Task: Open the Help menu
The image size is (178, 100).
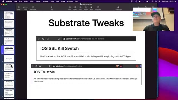Action: click(x=76, y=1)
